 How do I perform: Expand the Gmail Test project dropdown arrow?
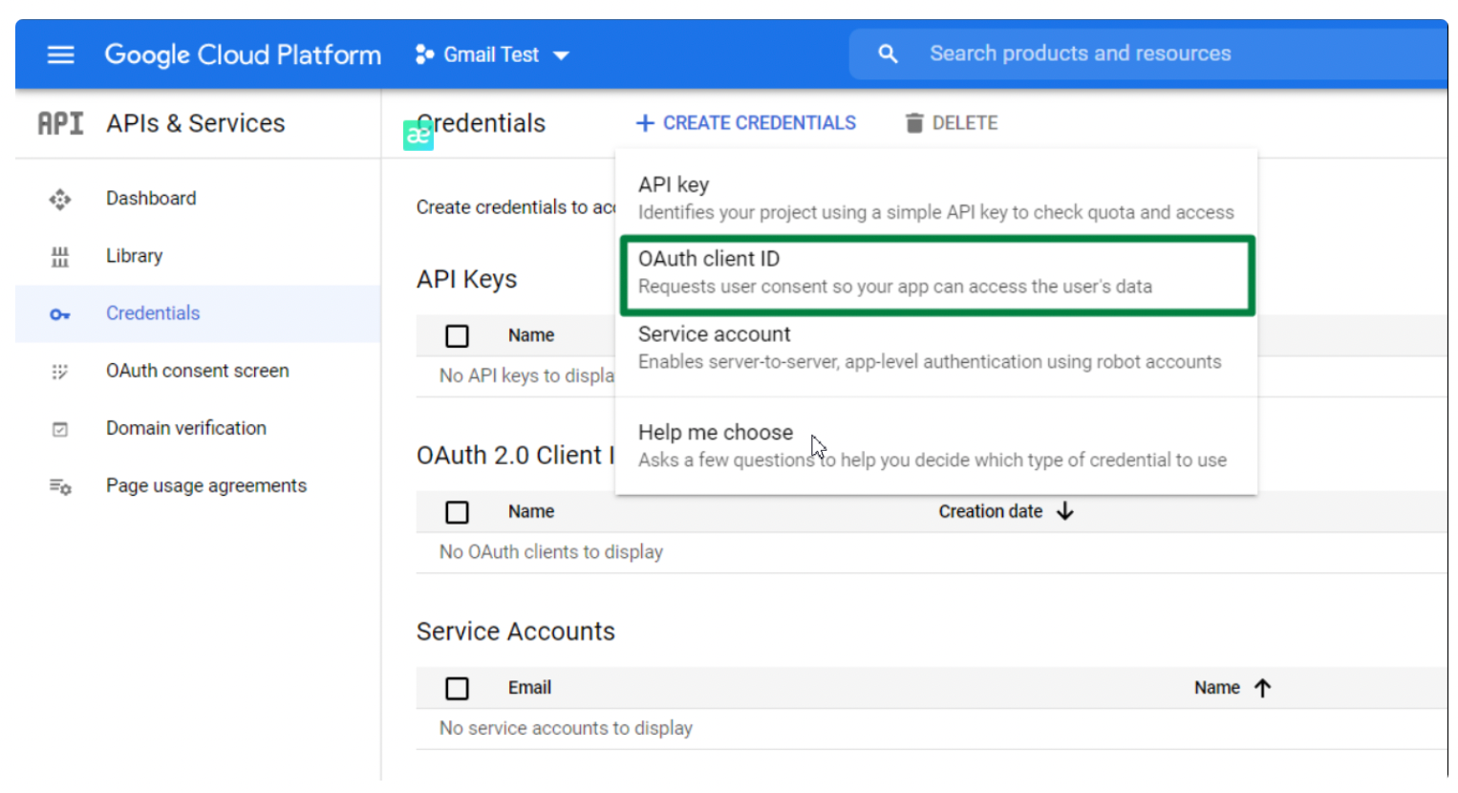(562, 55)
